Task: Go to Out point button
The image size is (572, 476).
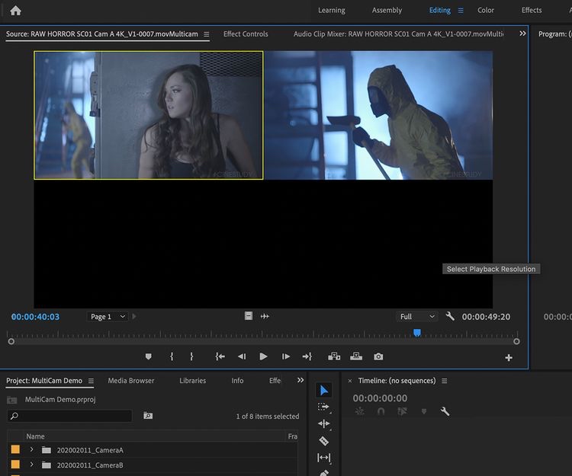Action: point(307,356)
